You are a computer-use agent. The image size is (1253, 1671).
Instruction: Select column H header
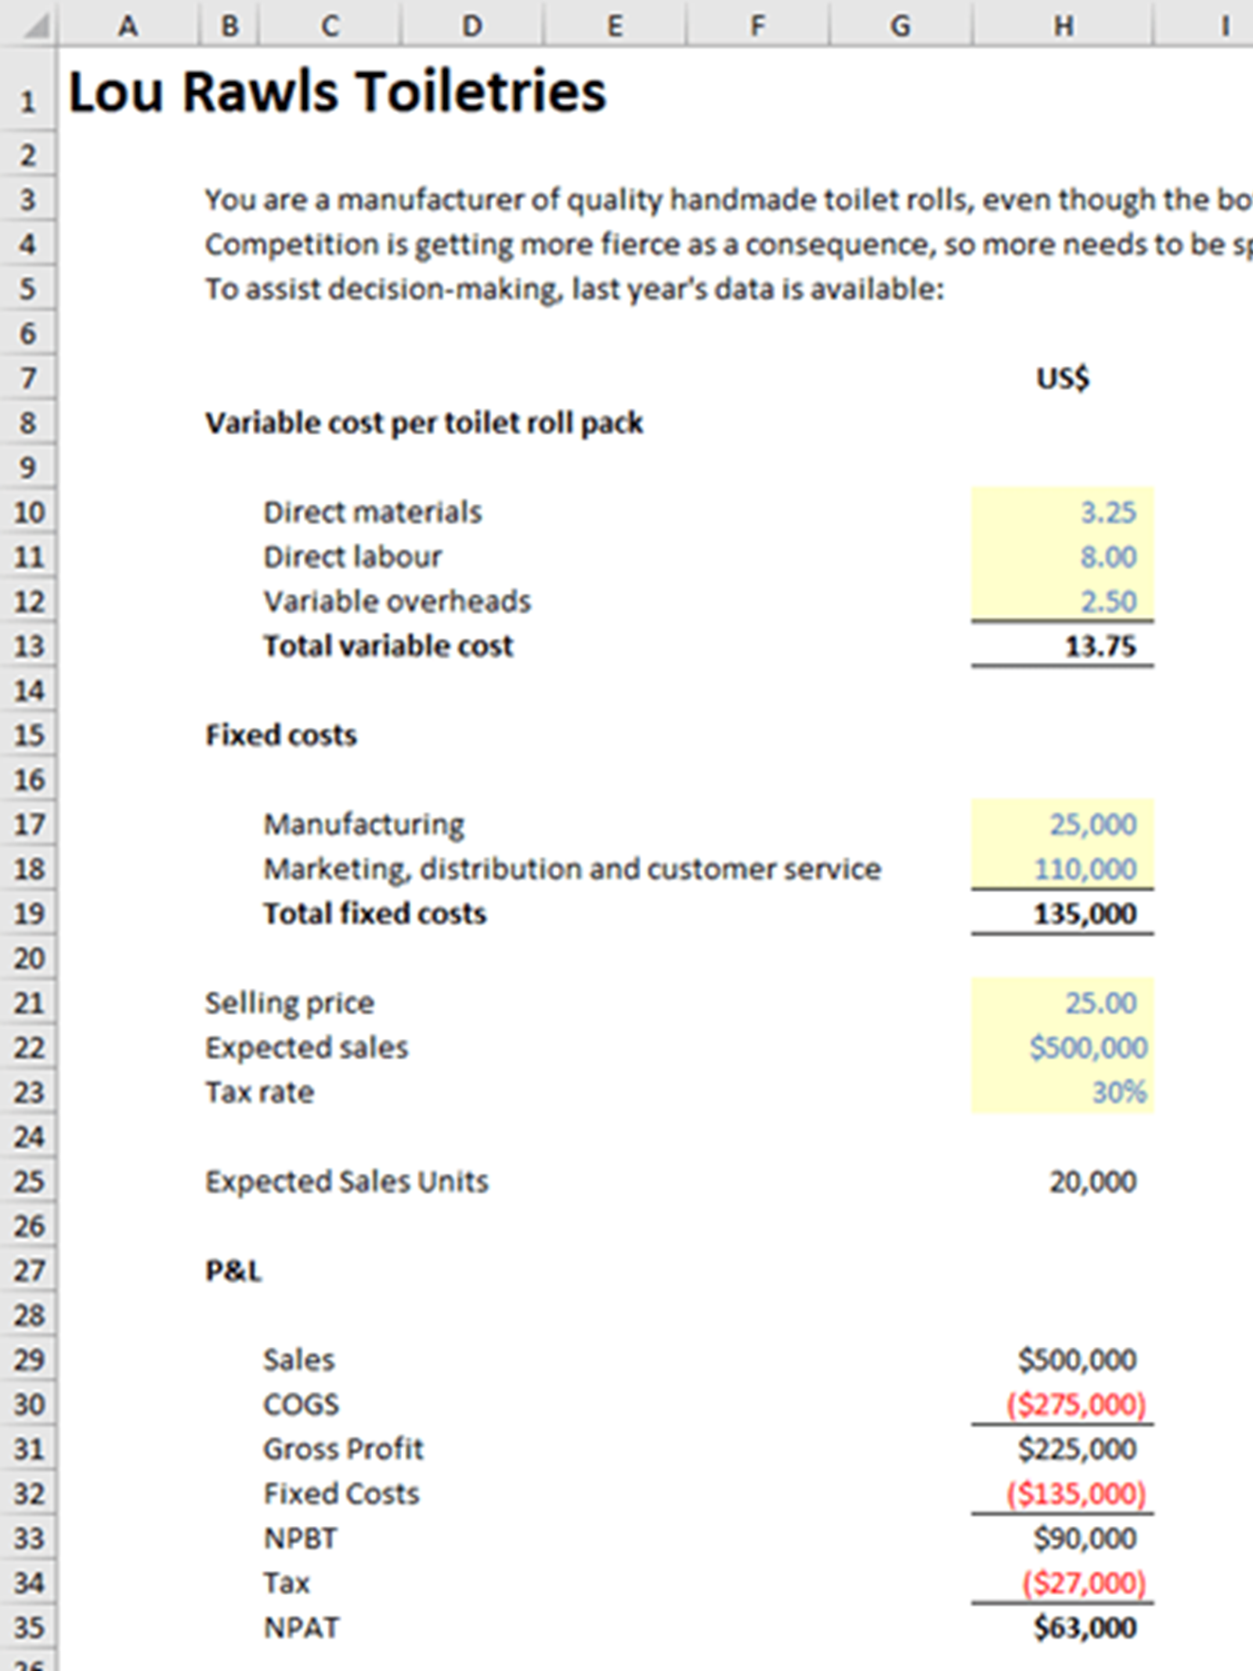coord(1062,26)
